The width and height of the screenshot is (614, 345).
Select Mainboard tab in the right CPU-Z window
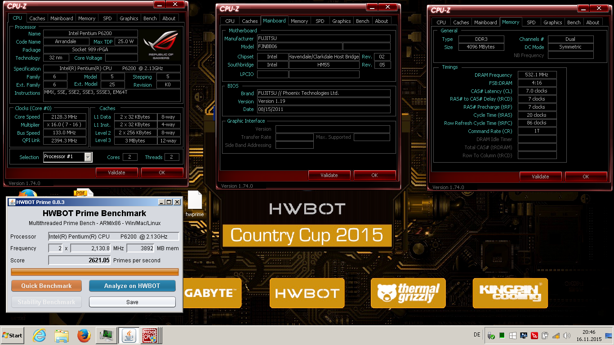point(486,22)
